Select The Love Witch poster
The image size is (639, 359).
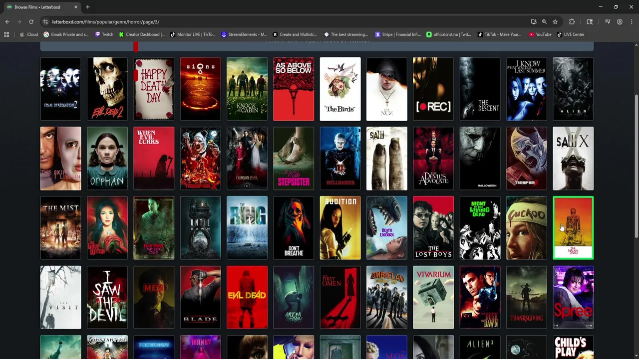click(x=107, y=228)
